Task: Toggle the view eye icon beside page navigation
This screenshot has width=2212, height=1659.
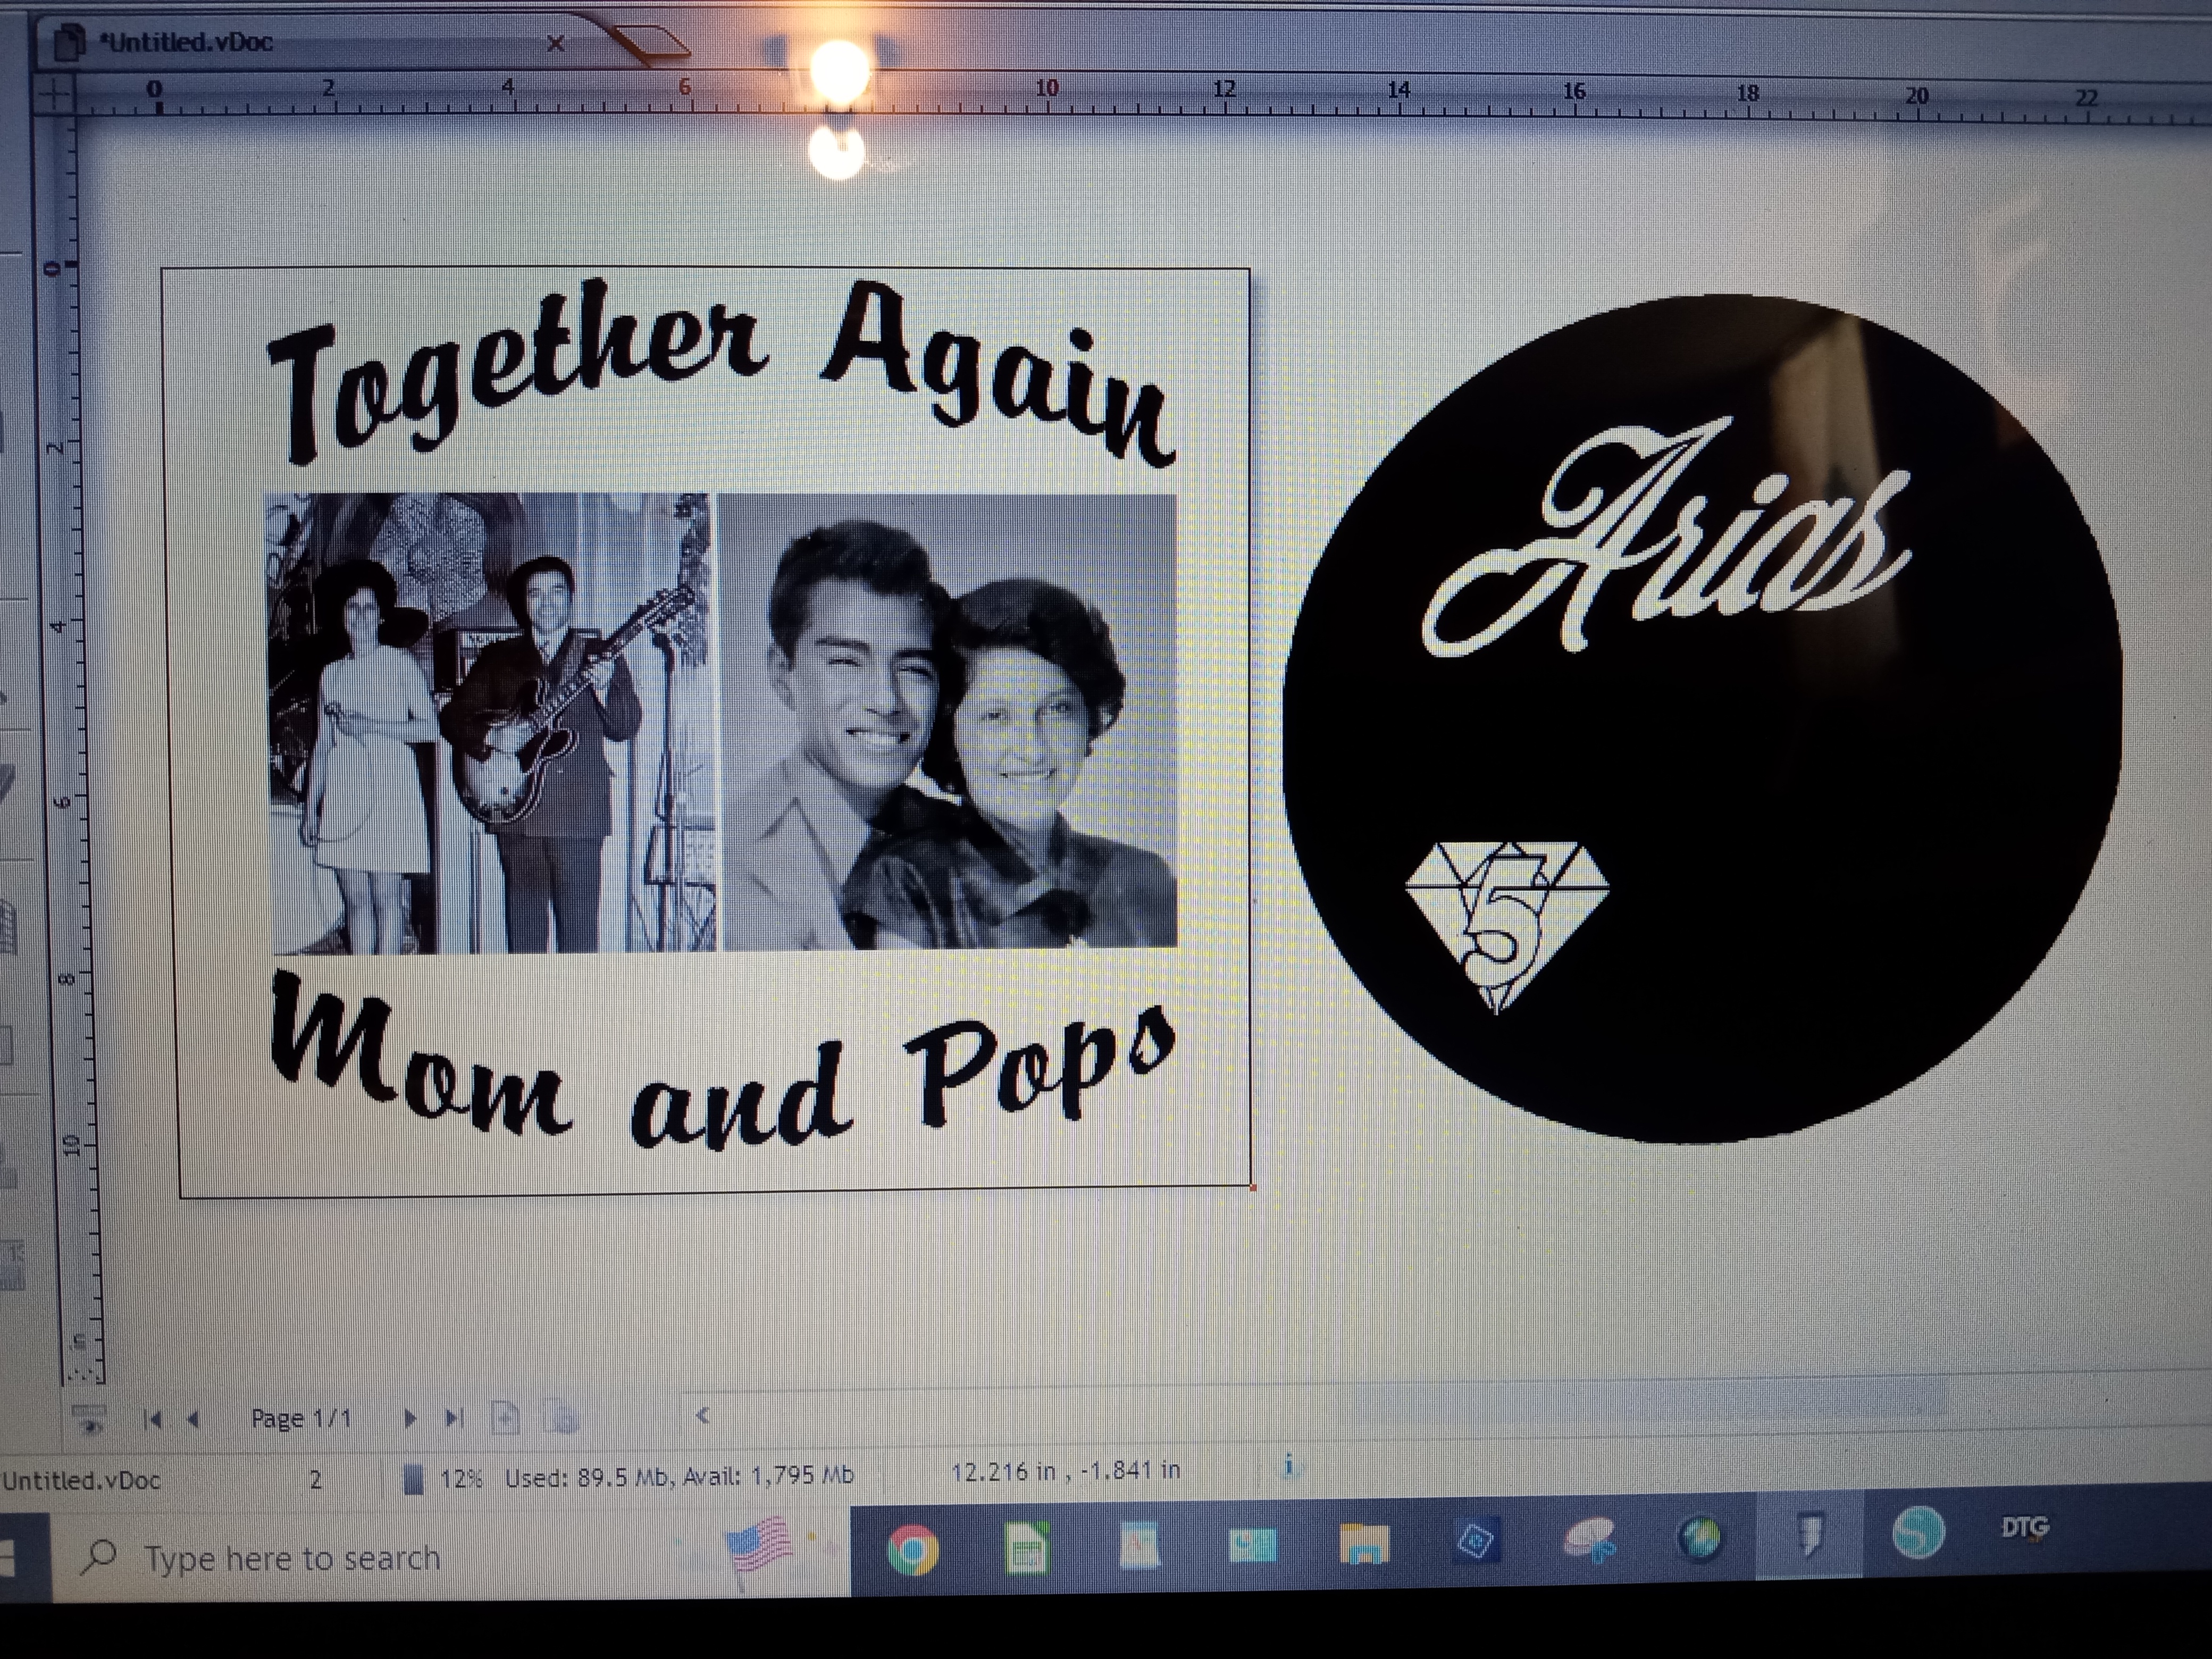Action: (x=89, y=1419)
